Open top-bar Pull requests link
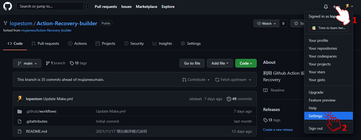Screen dimensions: 361x140 (x=106, y=7)
